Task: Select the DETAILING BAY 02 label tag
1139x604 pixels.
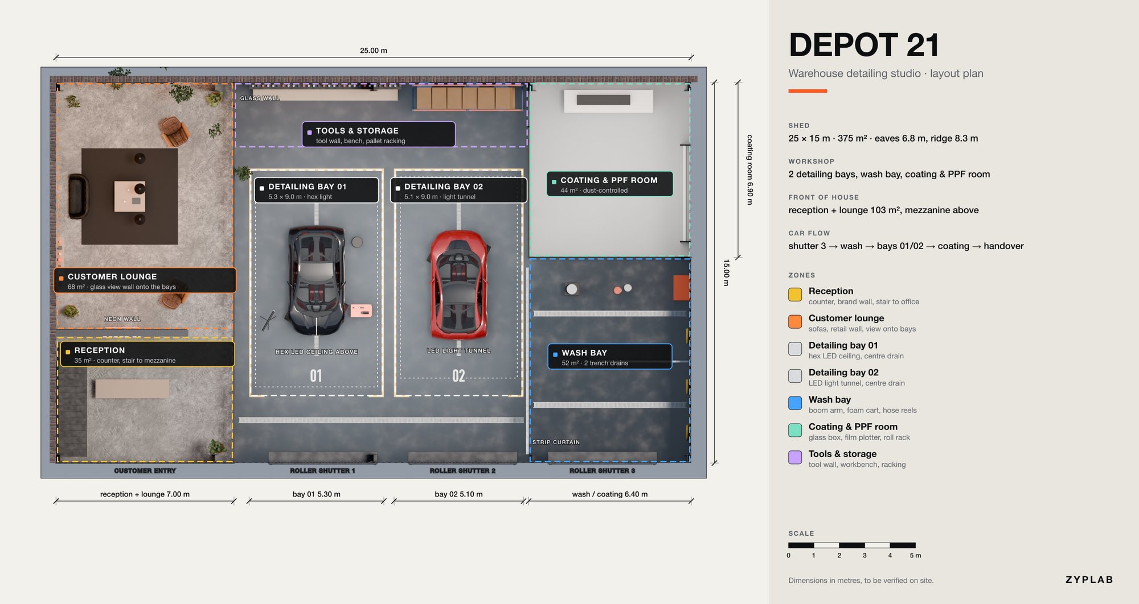Action: [x=458, y=191]
